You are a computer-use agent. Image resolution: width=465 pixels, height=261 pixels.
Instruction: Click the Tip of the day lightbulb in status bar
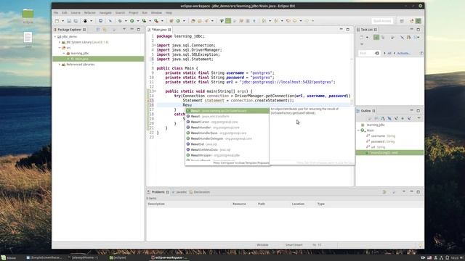[x=420, y=245]
